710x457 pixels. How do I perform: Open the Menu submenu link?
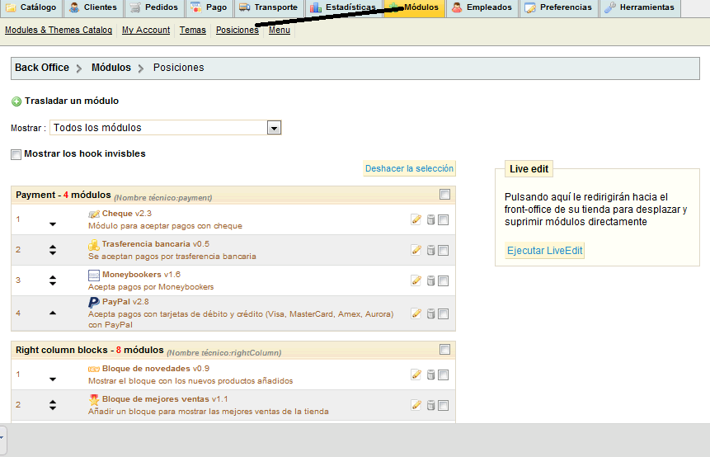tap(280, 30)
